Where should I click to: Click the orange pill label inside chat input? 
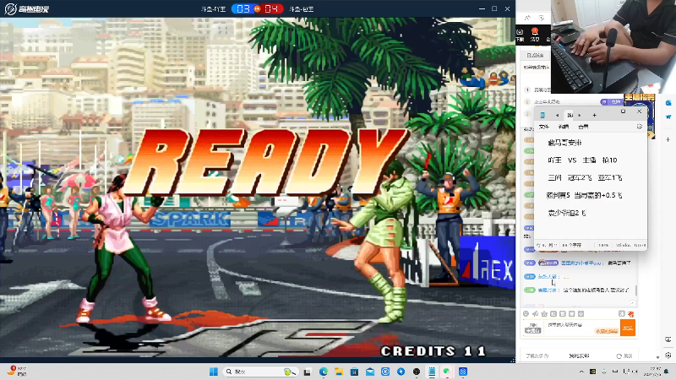(x=607, y=331)
